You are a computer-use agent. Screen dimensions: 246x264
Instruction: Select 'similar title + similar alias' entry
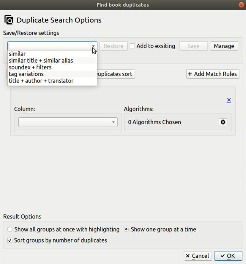tap(41, 61)
